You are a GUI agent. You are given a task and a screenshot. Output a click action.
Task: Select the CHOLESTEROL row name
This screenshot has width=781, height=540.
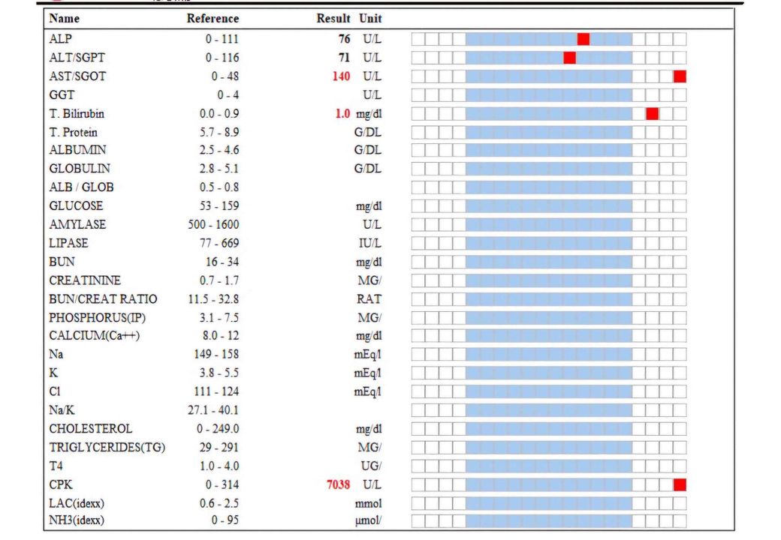pos(90,429)
